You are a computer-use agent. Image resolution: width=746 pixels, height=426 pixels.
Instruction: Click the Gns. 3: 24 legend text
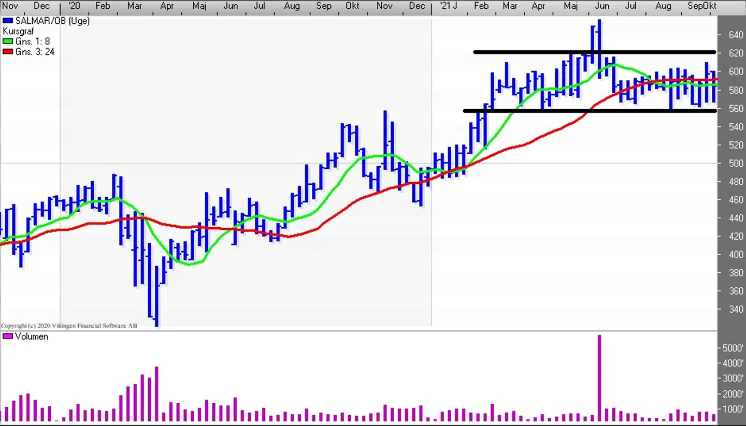pyautogui.click(x=35, y=52)
